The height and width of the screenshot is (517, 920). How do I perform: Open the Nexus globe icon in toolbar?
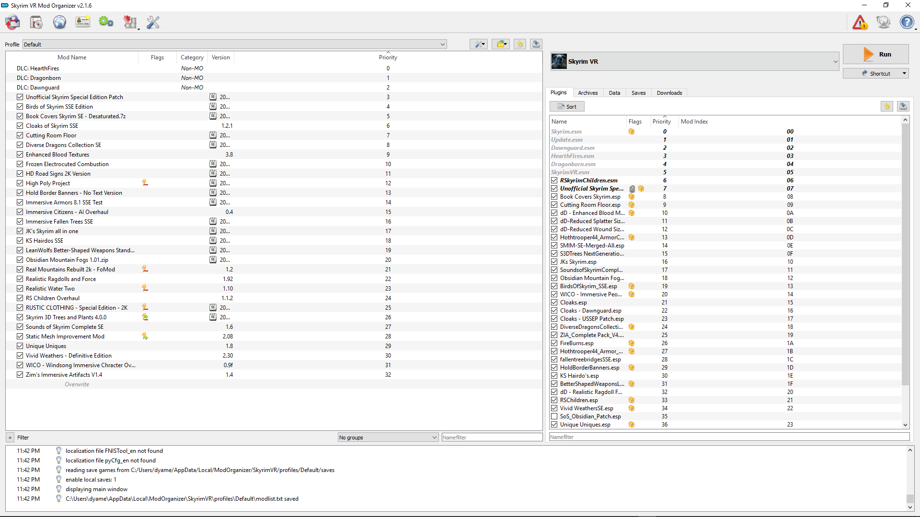[59, 22]
